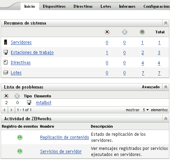Click the '1 - 1 of 1' pagination text

tap(24, 110)
